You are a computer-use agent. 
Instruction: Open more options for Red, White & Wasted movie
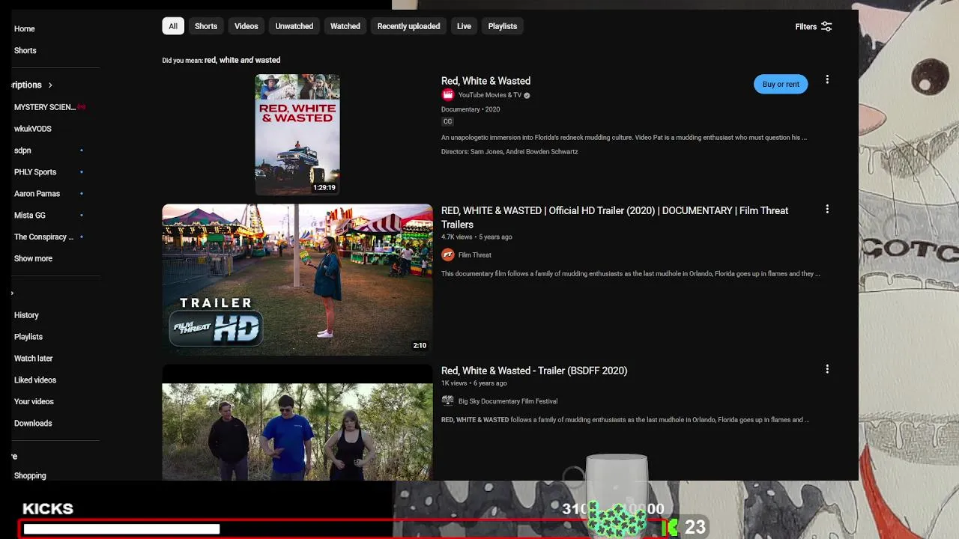coord(827,79)
